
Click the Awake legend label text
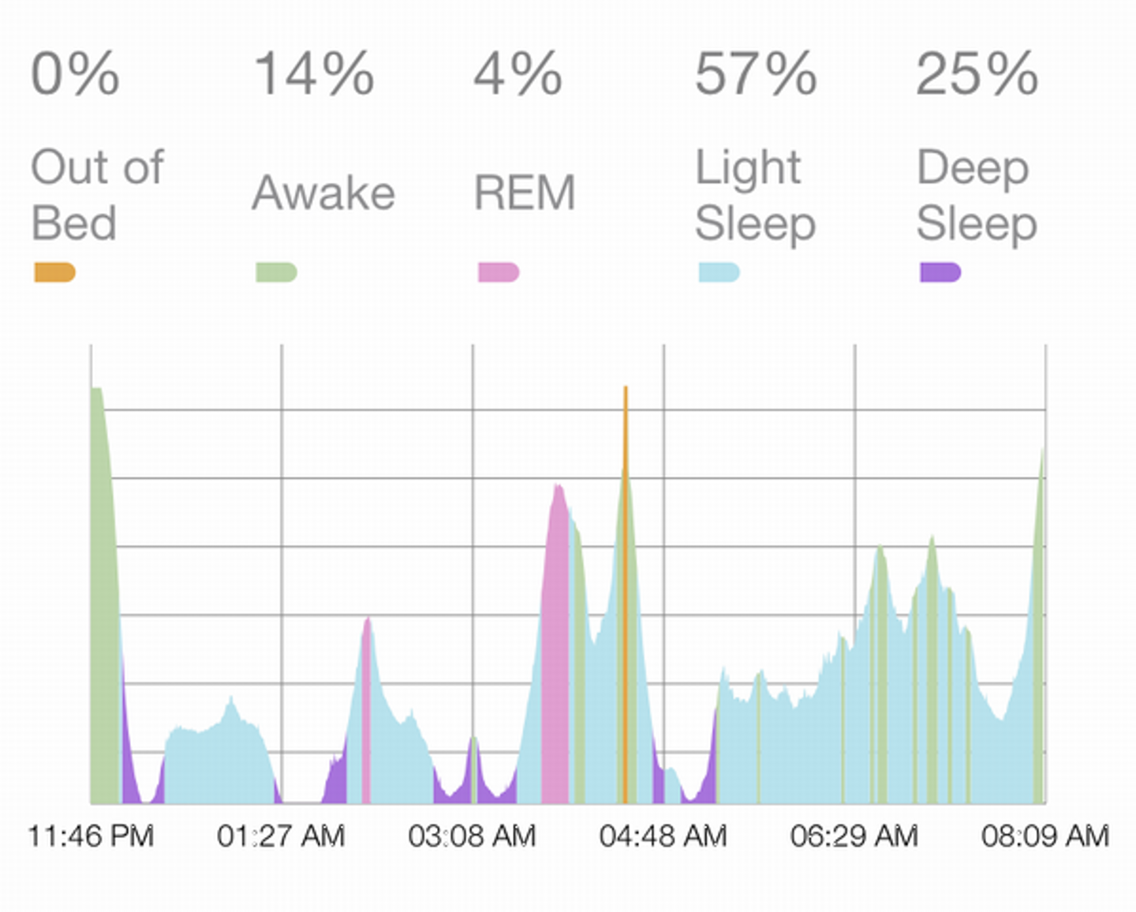point(323,193)
